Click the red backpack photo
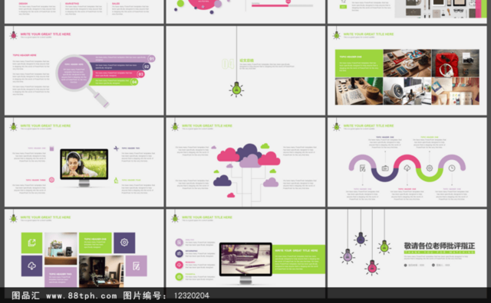 [x=455, y=63]
